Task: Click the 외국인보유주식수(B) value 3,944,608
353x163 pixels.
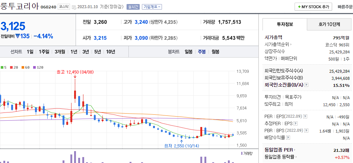Action: point(340,78)
